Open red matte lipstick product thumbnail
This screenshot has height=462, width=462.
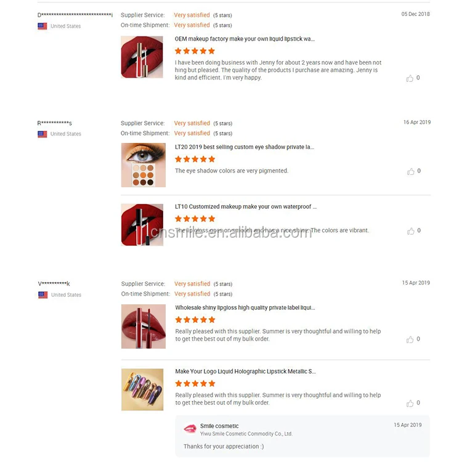[x=142, y=57]
